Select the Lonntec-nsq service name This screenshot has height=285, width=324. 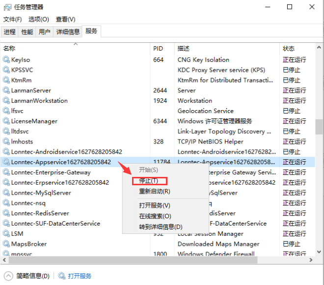(28, 203)
